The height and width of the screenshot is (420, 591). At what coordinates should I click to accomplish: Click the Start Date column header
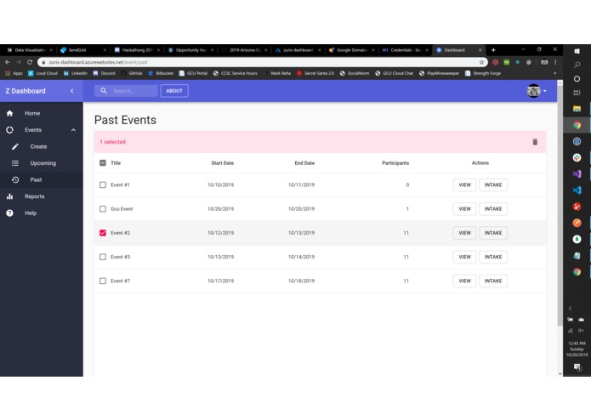[223, 163]
